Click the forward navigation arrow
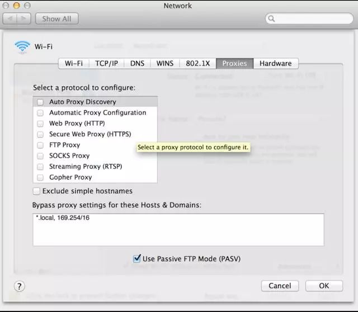The image size is (358, 312). [x=23, y=18]
